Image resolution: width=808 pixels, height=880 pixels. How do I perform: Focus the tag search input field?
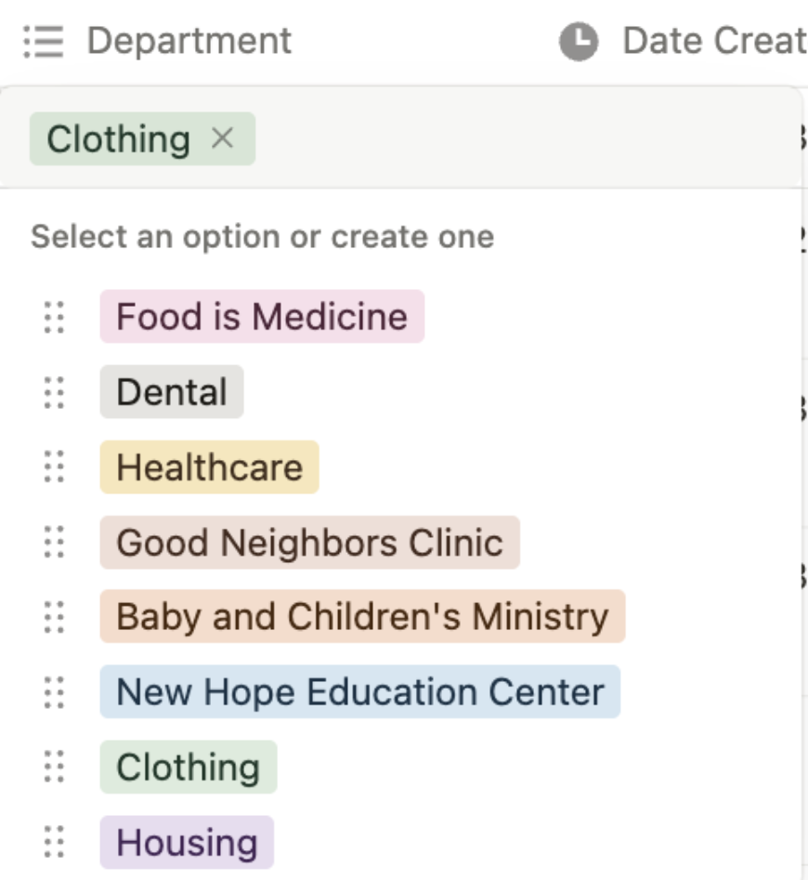point(520,139)
